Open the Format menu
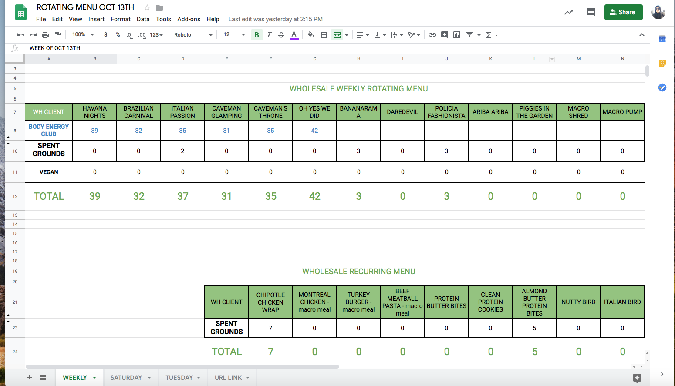The height and width of the screenshot is (386, 675). coord(120,19)
